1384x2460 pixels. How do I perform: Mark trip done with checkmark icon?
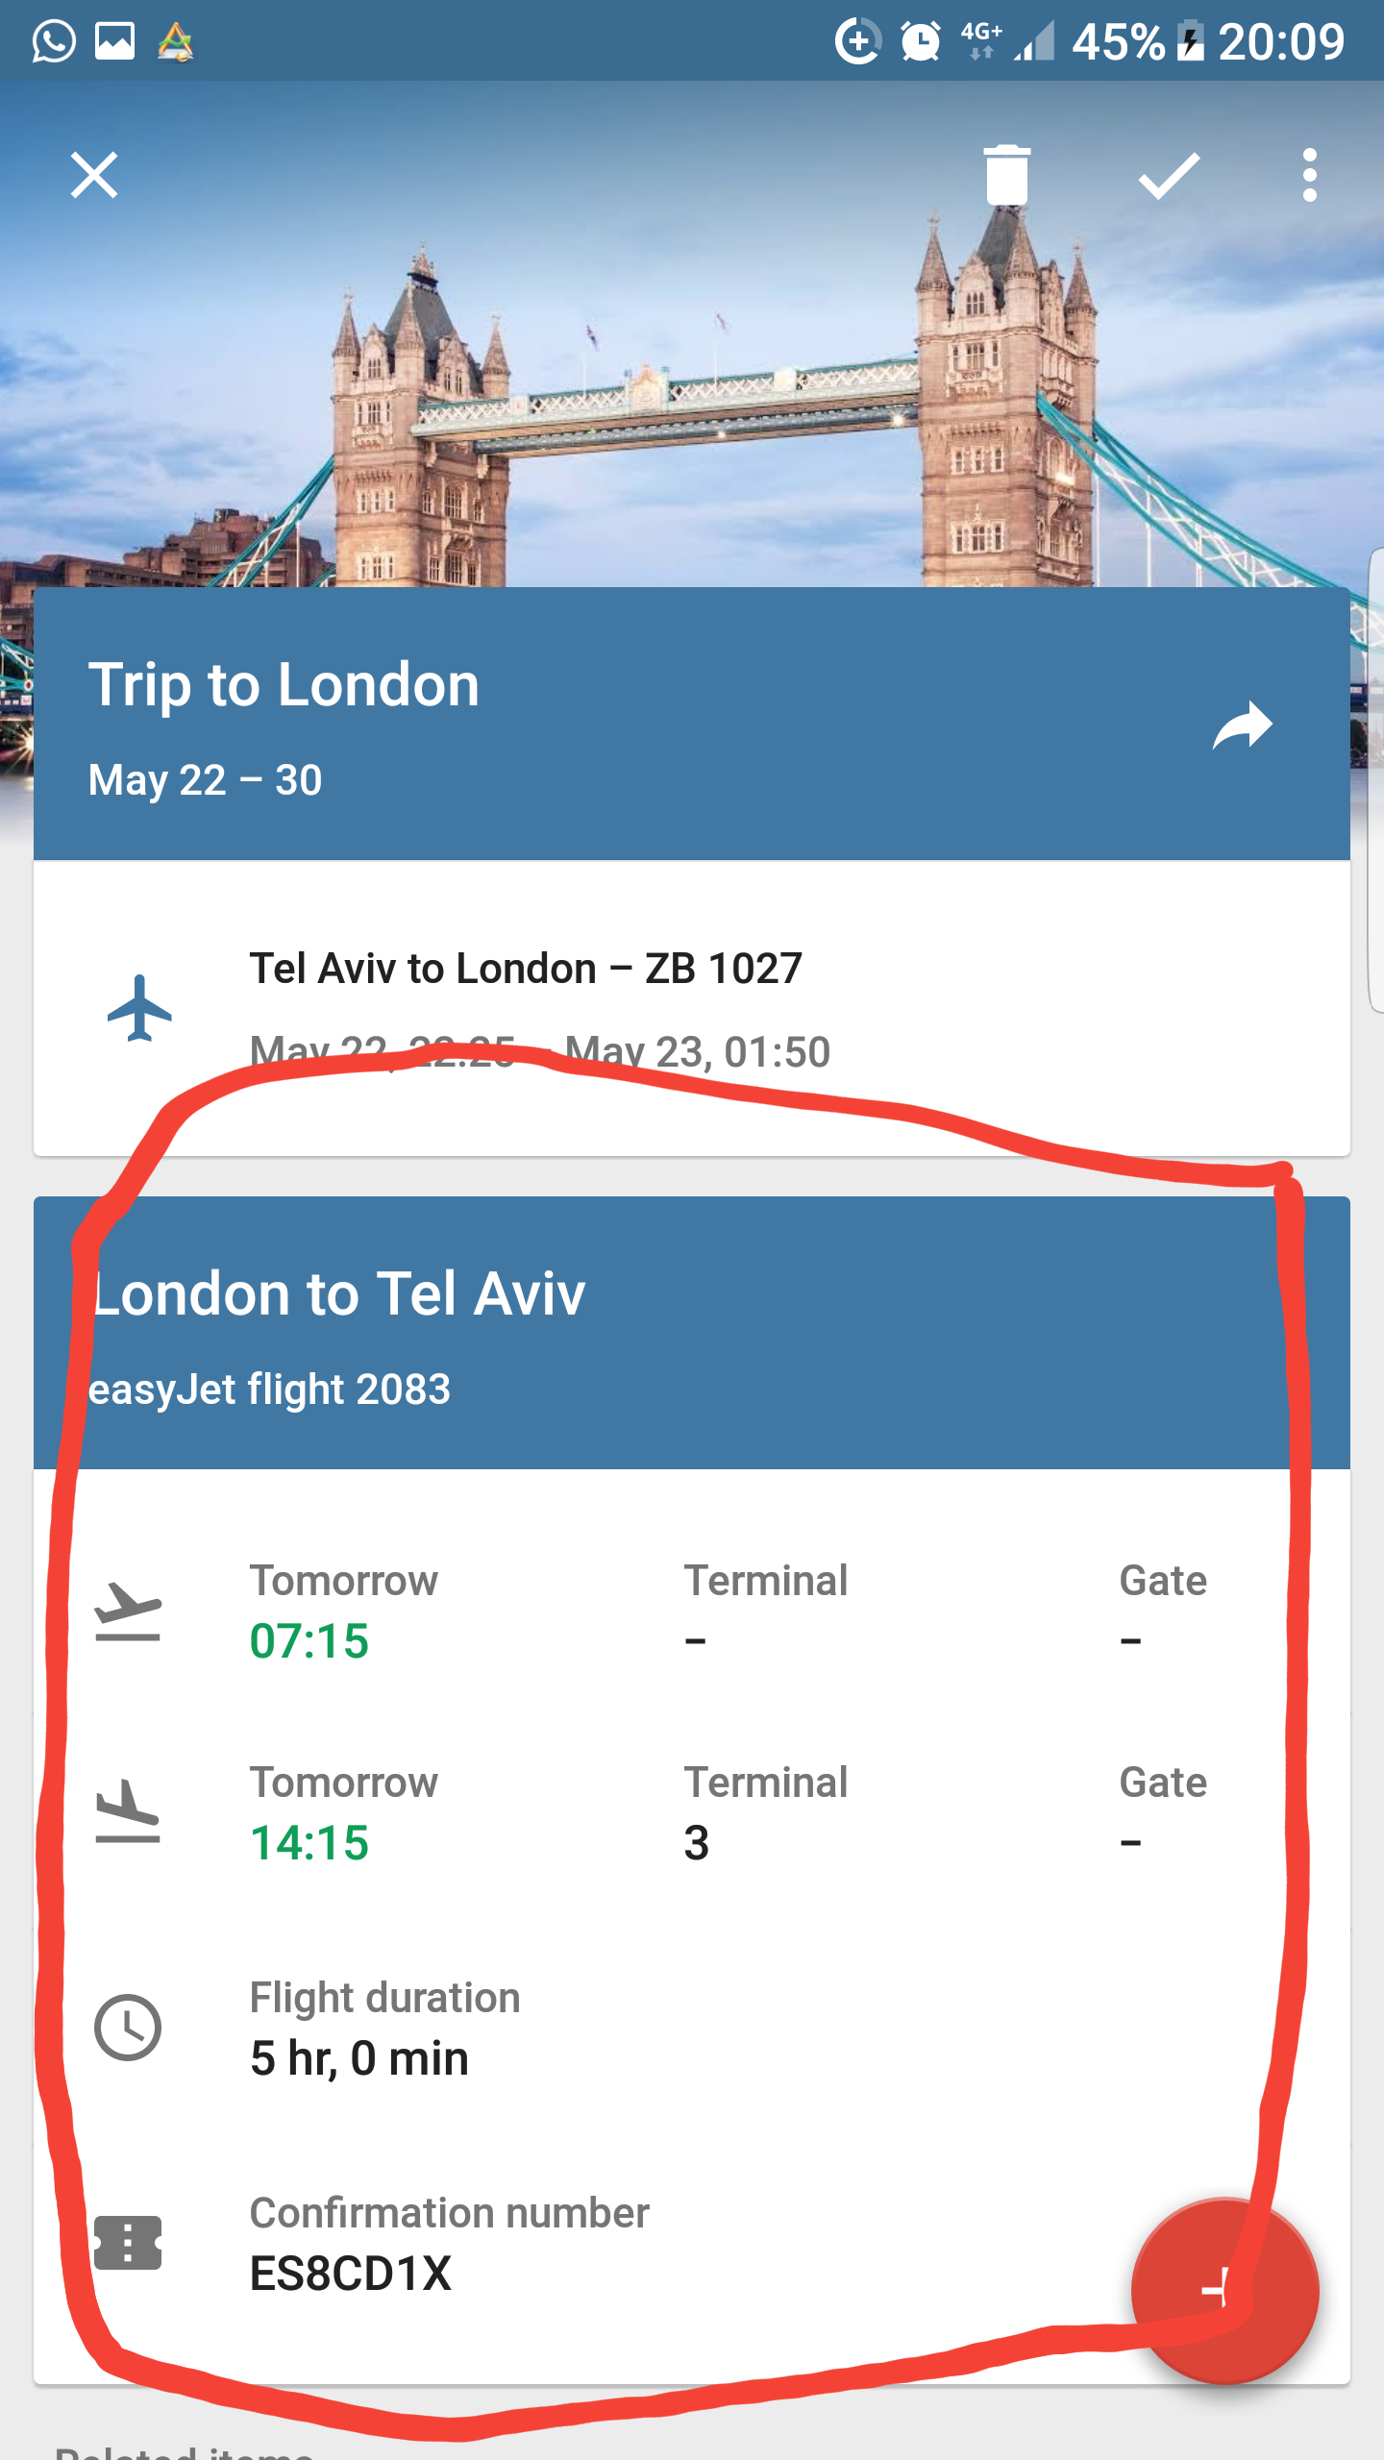(1169, 176)
